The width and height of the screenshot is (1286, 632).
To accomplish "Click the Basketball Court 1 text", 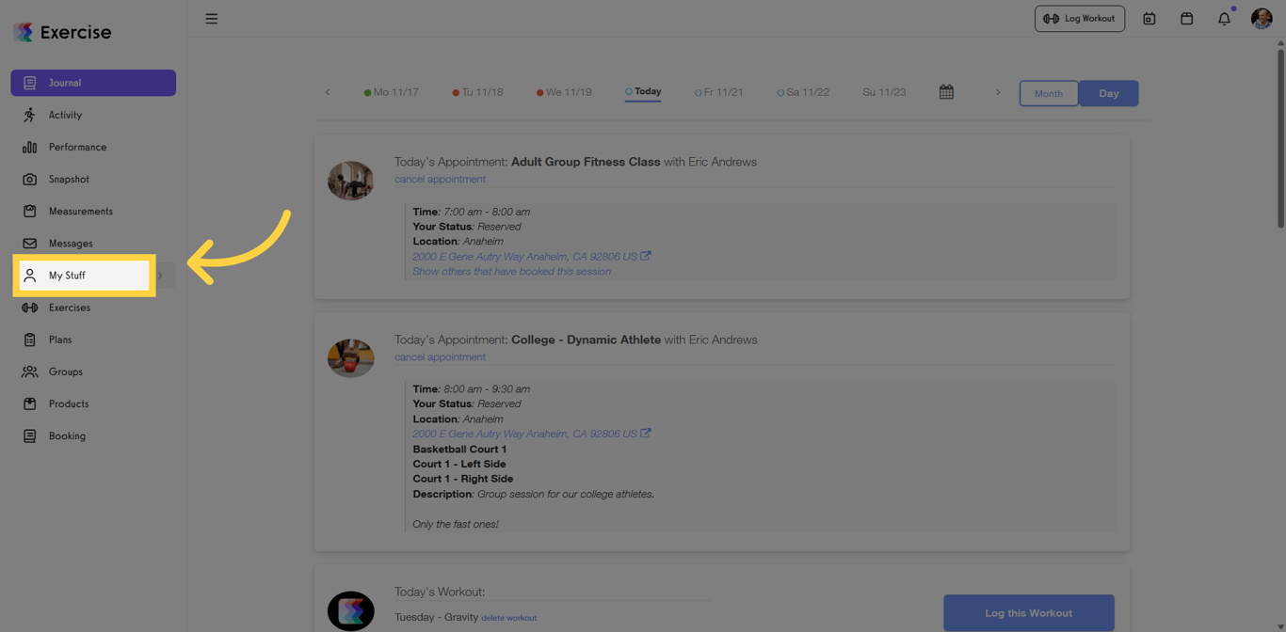I will pos(459,449).
